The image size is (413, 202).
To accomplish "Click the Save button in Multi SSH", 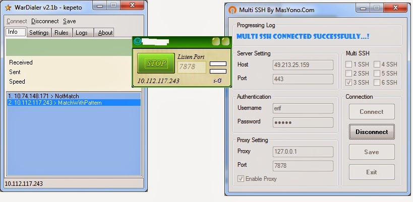I will point(372,152).
